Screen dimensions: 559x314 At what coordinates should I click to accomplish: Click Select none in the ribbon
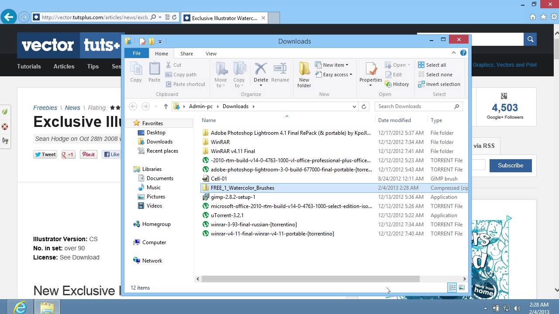435,75
